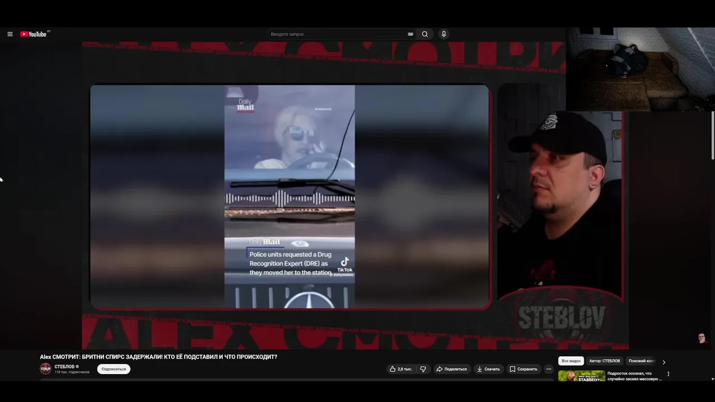Image resolution: width=715 pixels, height=402 pixels.
Task: Go to YouTube home via logo
Action: pos(34,34)
